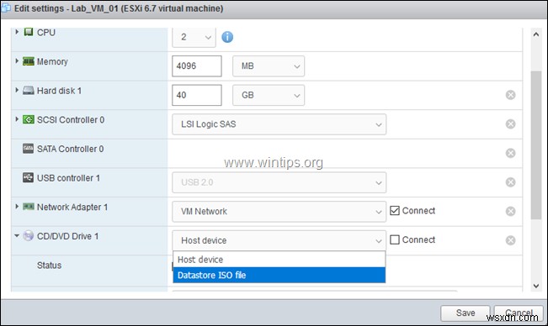Choose Datastore ISO file option
The height and width of the screenshot is (326, 548).
point(279,275)
